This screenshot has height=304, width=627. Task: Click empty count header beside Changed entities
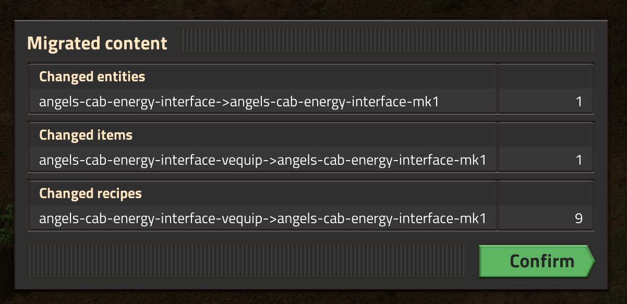546,77
